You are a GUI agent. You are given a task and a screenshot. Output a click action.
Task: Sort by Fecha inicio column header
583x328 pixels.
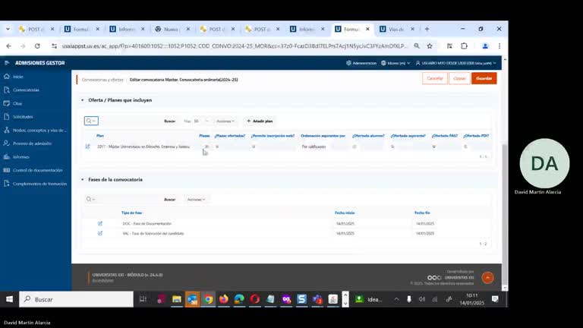pos(345,213)
